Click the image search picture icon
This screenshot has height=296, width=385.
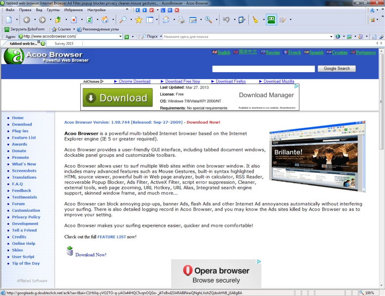pyautogui.click(x=349, y=37)
